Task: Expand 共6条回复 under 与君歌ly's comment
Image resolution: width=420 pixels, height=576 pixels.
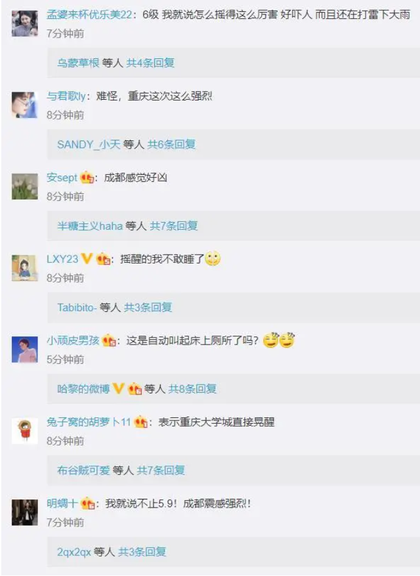Action: 171,144
